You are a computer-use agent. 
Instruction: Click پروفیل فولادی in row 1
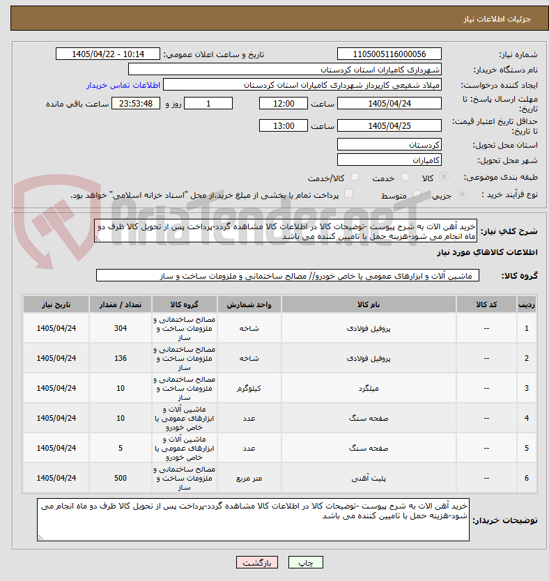[x=369, y=328]
